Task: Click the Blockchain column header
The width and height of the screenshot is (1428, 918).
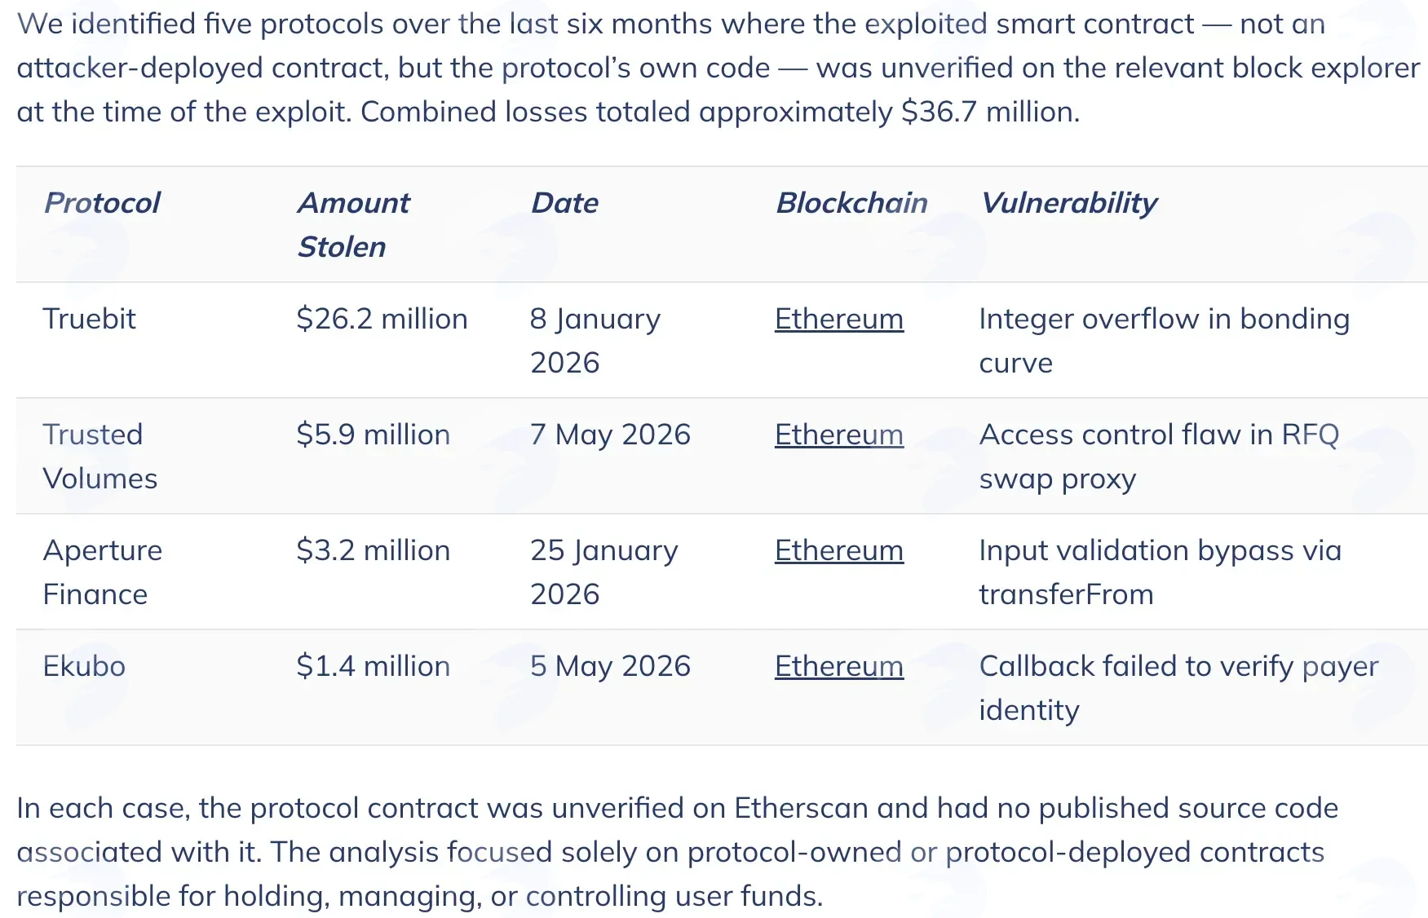Action: [852, 203]
